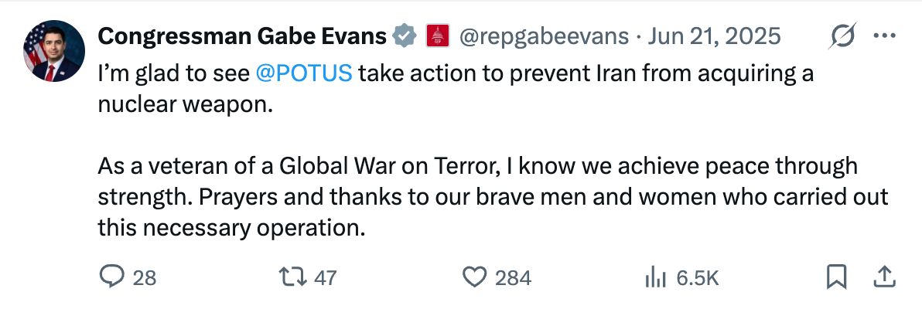Click the share post icon
Viewport: 922px width, 309px height.
click(886, 277)
